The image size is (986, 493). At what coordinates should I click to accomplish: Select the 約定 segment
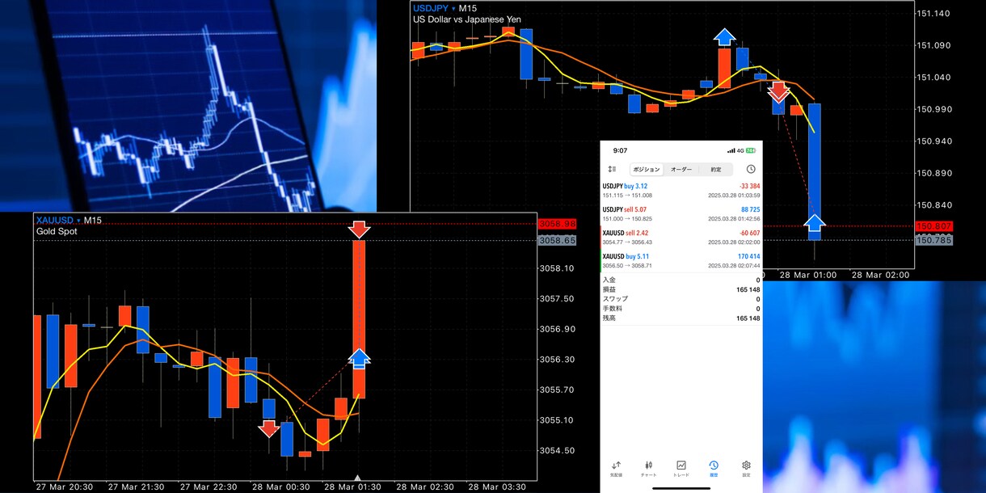pyautogui.click(x=716, y=170)
